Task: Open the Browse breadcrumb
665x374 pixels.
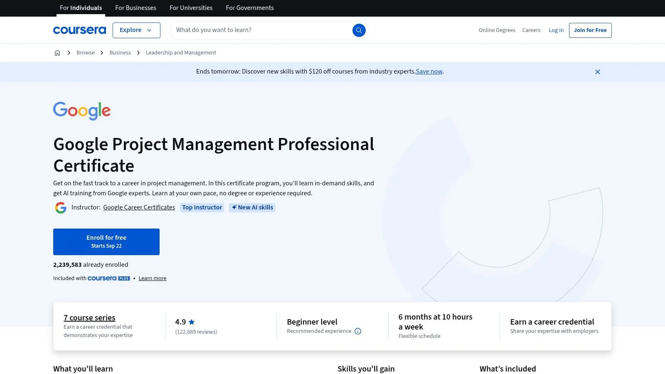Action: 85,53
